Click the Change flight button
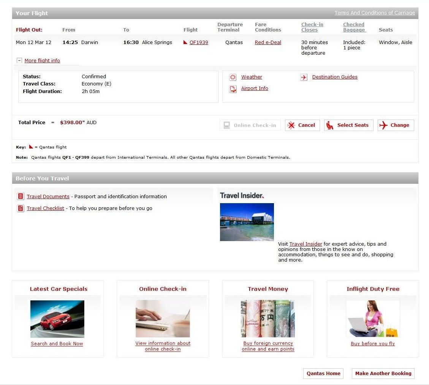The image size is (429, 385). pos(396,125)
